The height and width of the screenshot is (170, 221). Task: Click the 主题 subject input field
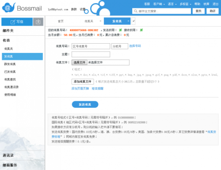(91, 54)
